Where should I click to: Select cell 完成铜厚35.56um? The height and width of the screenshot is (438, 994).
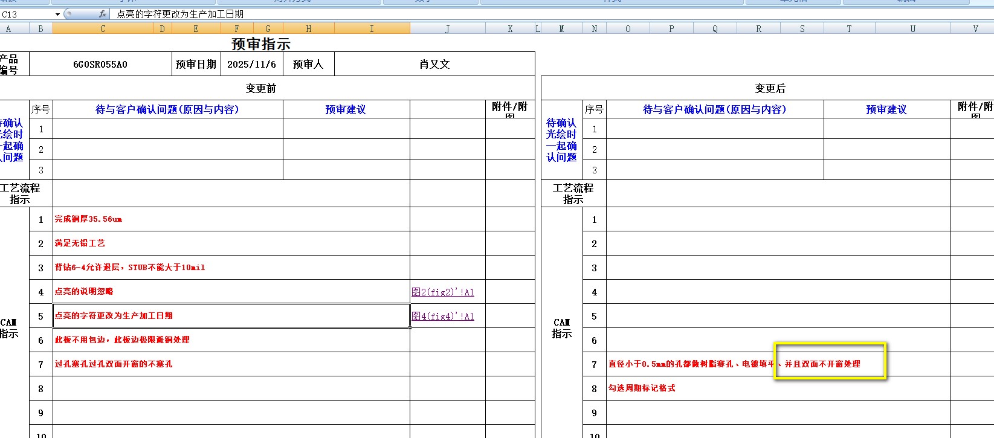coord(231,219)
